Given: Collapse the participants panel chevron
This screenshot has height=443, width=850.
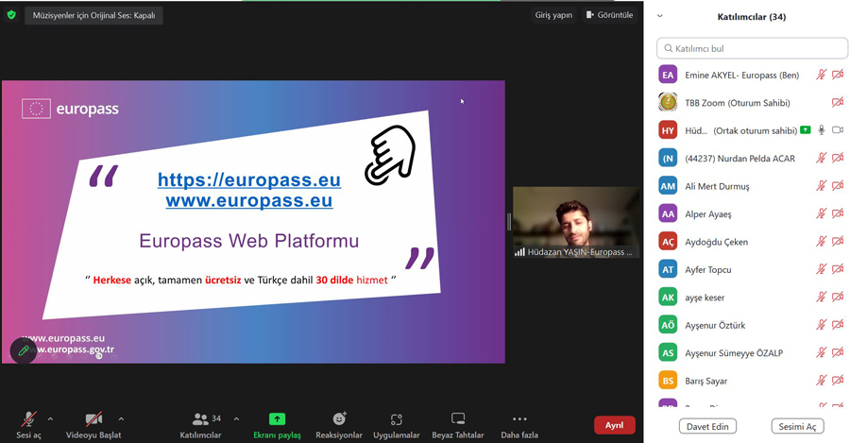Looking at the screenshot, I should (x=660, y=16).
